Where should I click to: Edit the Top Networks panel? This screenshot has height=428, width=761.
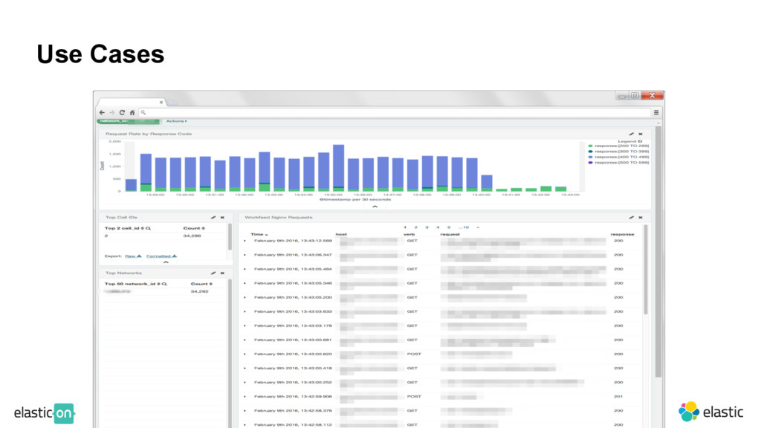[213, 273]
